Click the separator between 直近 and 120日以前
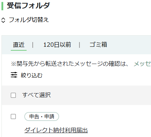 33,45
